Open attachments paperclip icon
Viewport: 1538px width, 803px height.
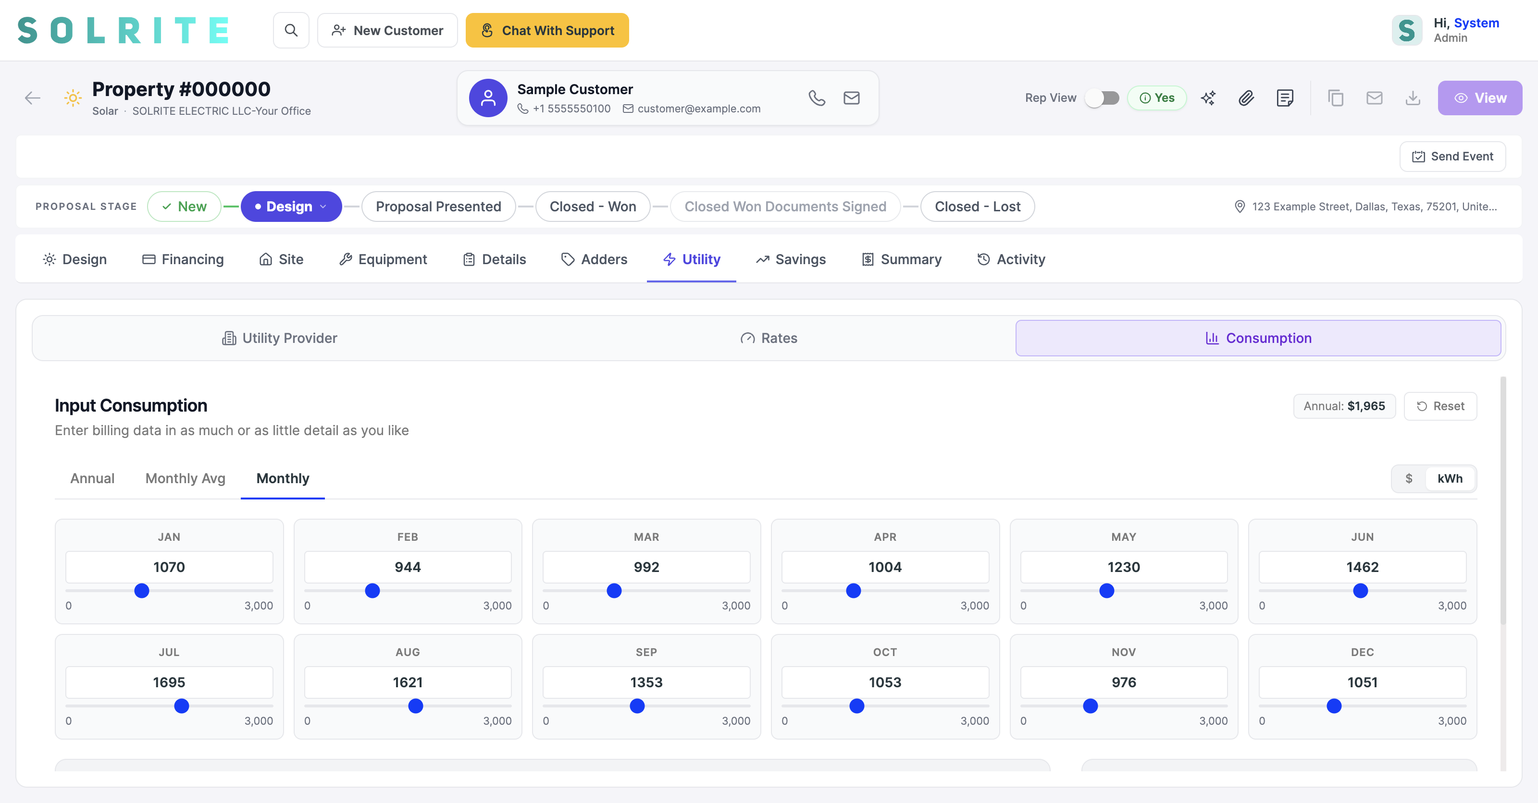(1246, 98)
